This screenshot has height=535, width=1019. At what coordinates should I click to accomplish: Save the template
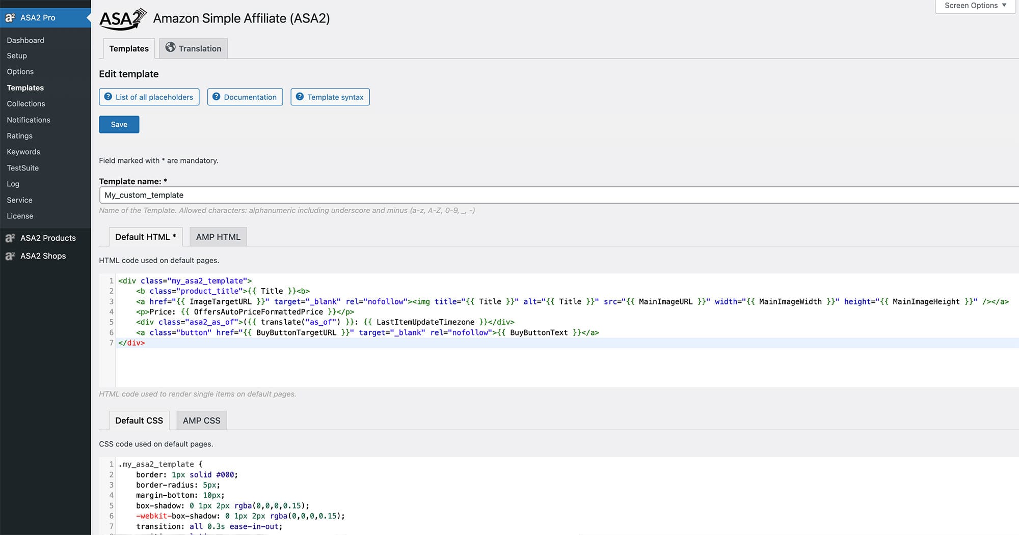click(119, 124)
